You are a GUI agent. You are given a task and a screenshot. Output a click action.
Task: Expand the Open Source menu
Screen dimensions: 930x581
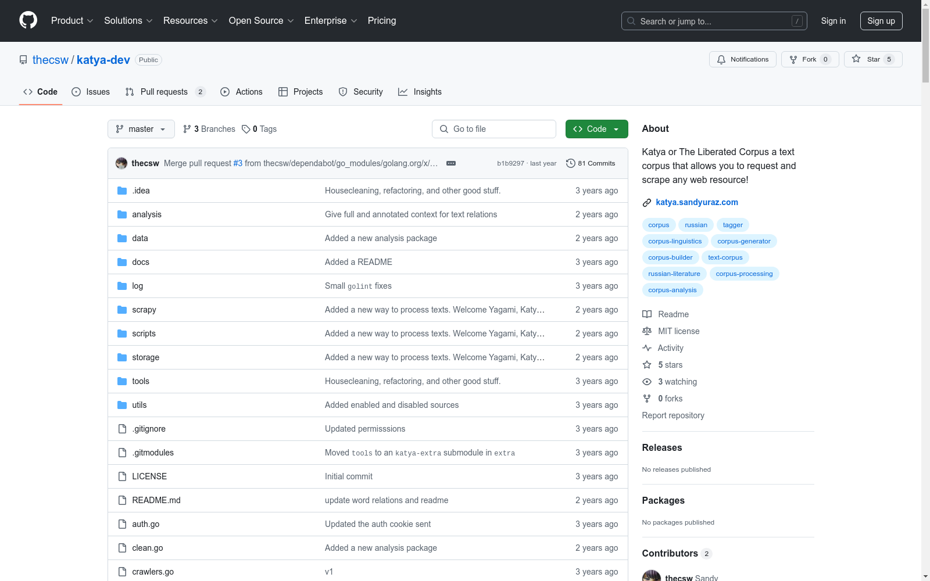point(262,21)
